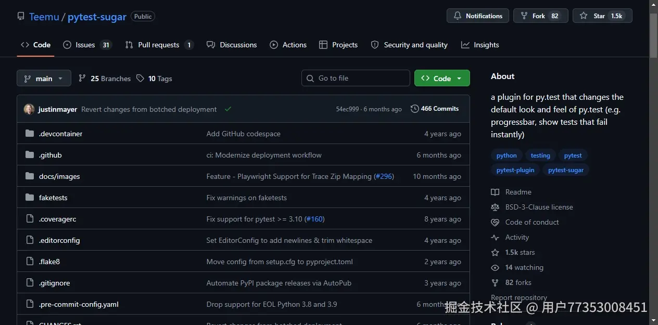
Task: Select the pytest-plugin topic tag
Action: [515, 170]
